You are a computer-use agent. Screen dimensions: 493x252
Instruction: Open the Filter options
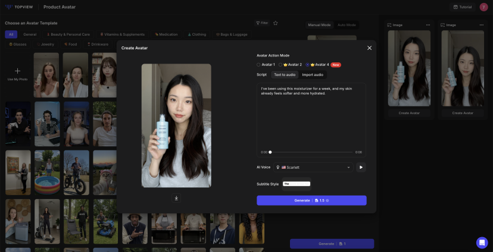coord(262,23)
